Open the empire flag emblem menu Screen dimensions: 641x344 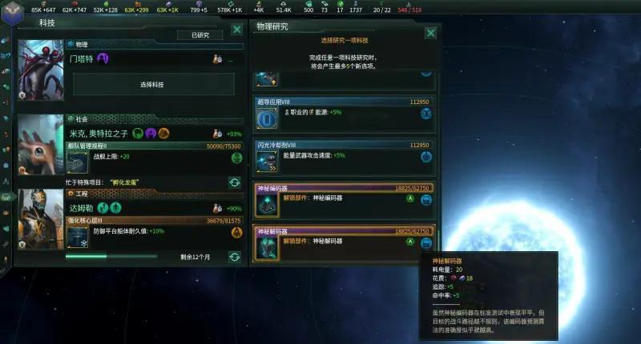[12, 11]
